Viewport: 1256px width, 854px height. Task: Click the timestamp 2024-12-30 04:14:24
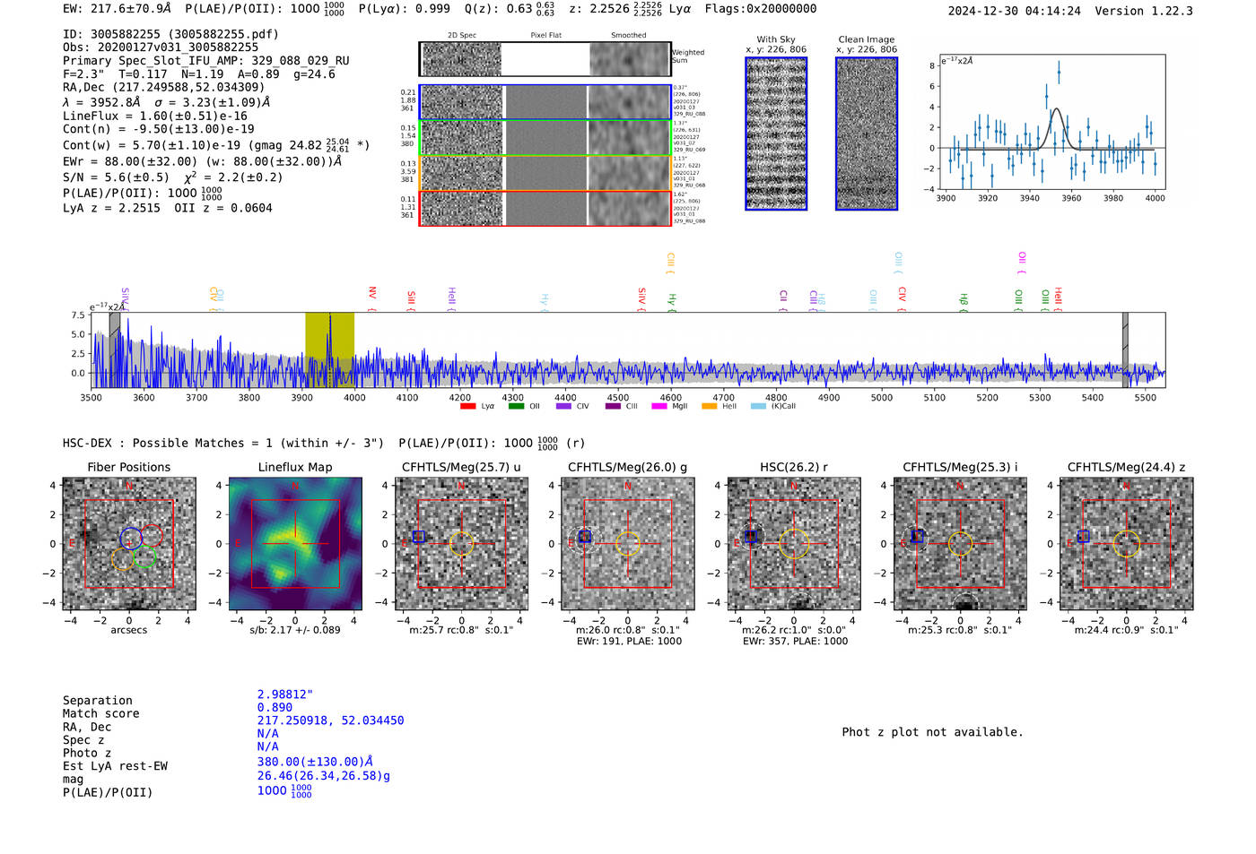point(1015,11)
